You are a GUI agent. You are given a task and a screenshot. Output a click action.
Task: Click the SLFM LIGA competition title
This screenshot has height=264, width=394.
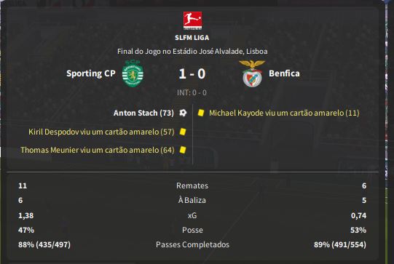192,38
